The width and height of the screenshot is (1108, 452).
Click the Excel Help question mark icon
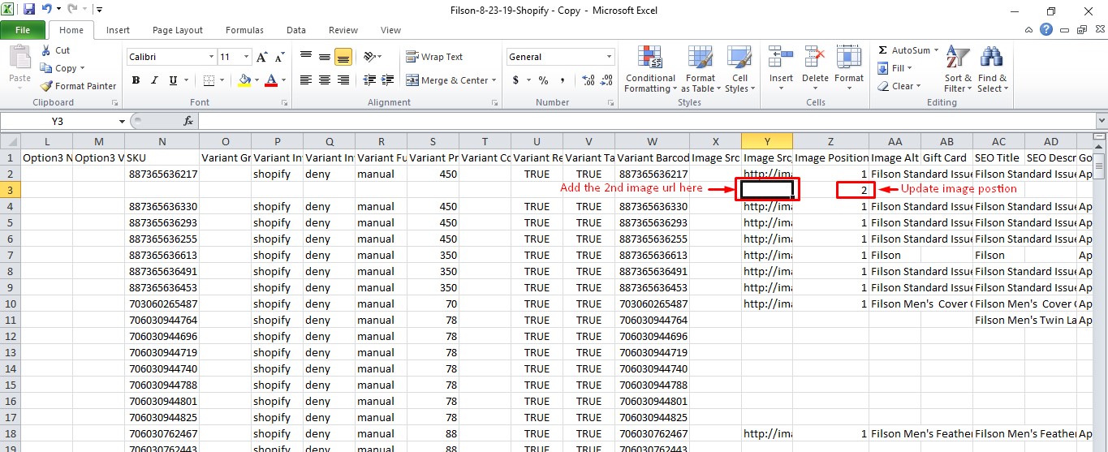tap(1046, 30)
